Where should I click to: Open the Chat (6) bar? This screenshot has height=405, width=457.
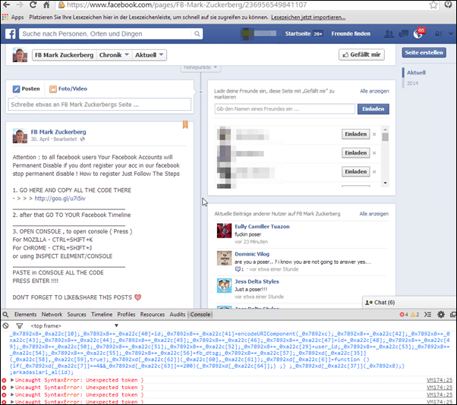point(409,303)
